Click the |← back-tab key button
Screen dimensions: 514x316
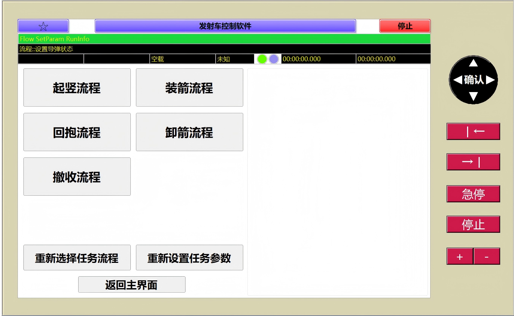(x=473, y=131)
